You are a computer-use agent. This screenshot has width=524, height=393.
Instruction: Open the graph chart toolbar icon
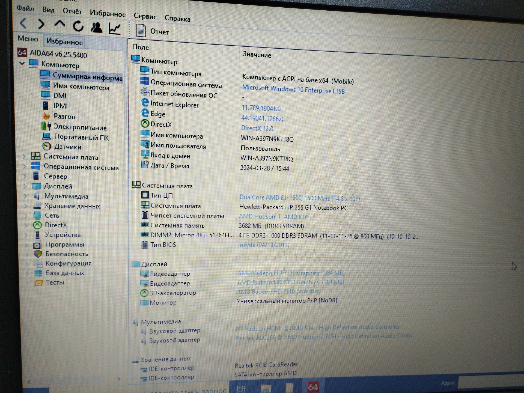(115, 28)
